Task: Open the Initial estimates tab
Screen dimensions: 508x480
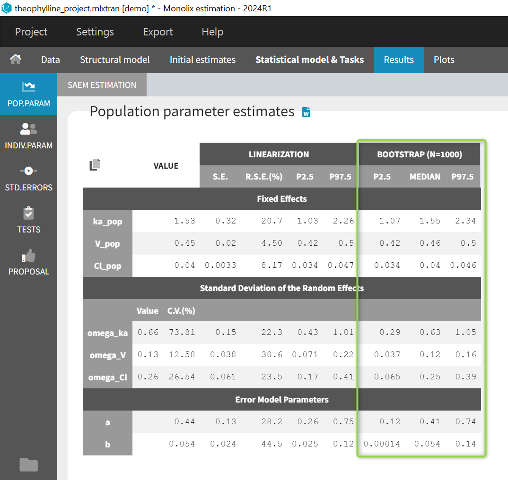Action: point(202,60)
